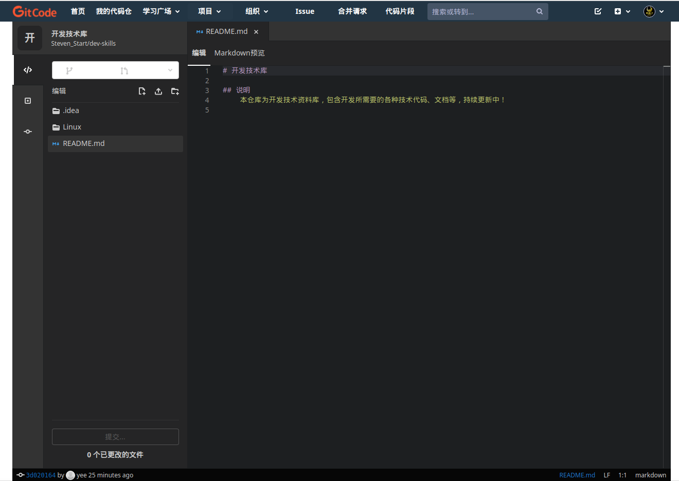This screenshot has width=679, height=481.
Task: Click the 编辑 label in file panel
Action: [59, 91]
